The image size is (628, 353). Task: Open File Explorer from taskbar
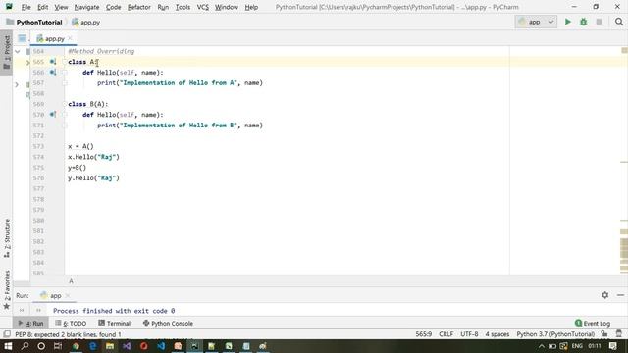(109, 346)
